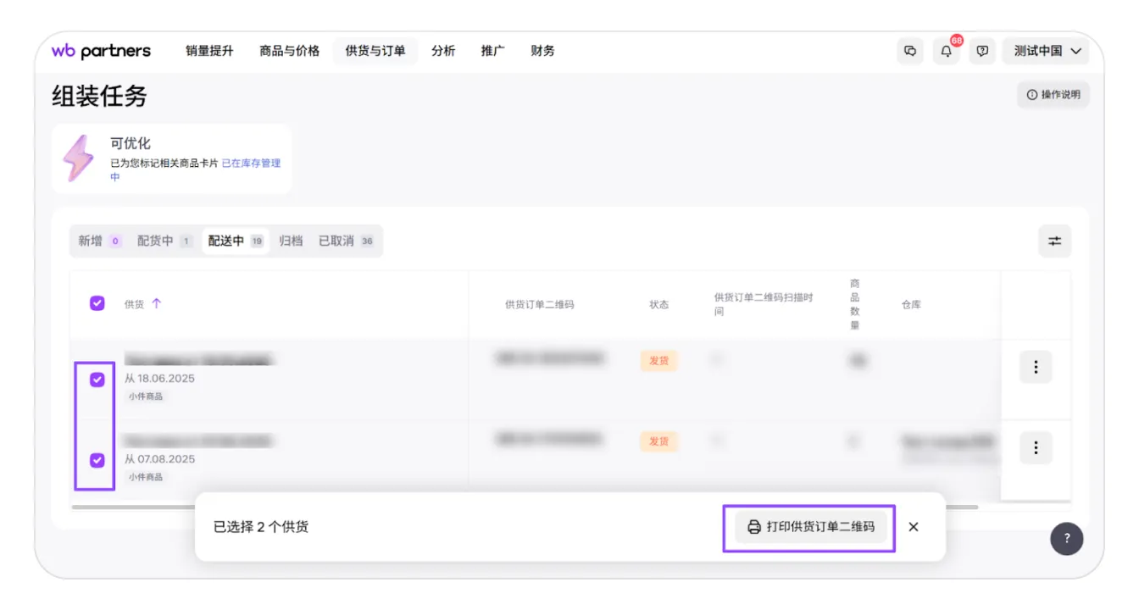Close the selection bar with X

coord(914,527)
